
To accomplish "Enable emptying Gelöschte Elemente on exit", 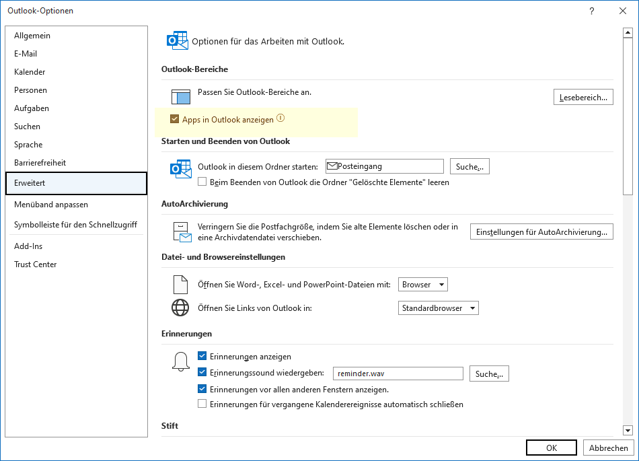I will [202, 182].
